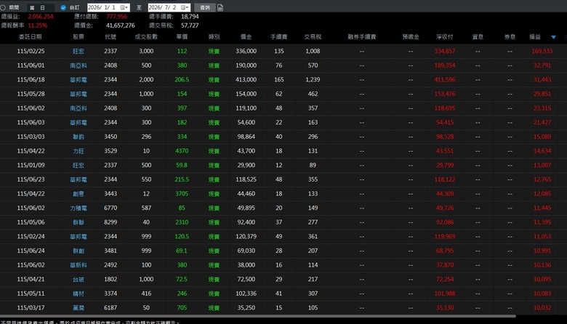This screenshot has width=567, height=324.
Task: Sort by 融券手續費 column header
Action: [x=362, y=37]
